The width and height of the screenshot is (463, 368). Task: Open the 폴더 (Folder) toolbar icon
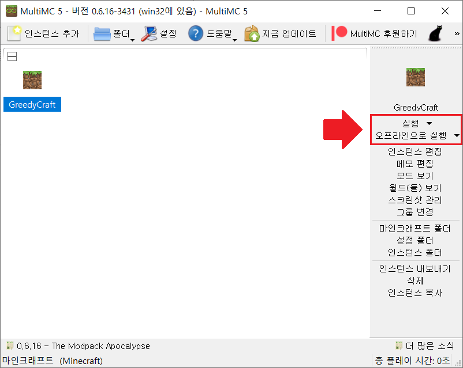102,34
